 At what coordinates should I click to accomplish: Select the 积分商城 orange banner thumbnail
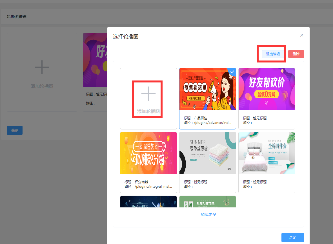click(x=148, y=153)
